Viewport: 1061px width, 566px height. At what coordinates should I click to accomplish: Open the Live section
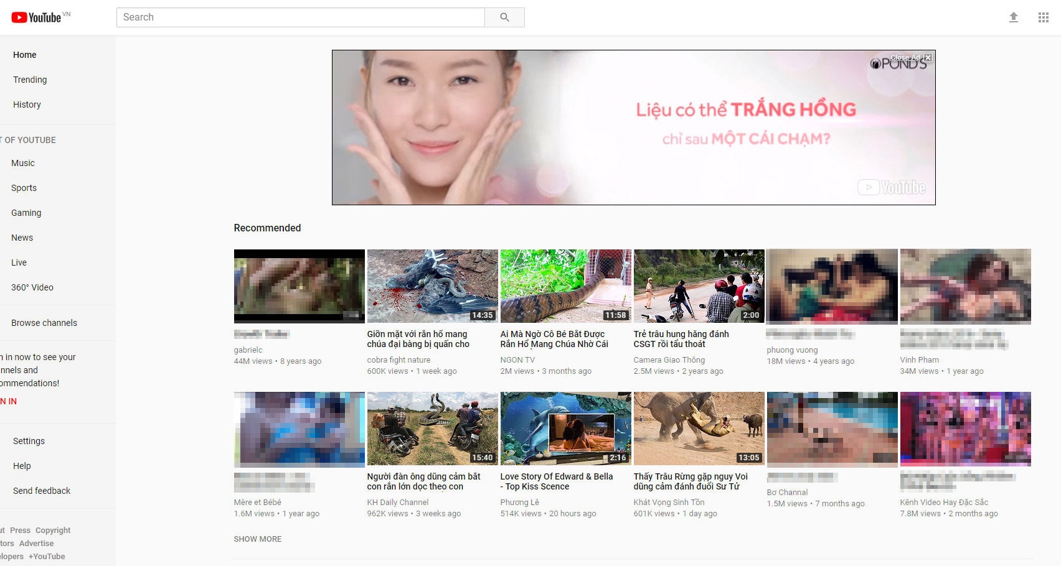(x=19, y=262)
